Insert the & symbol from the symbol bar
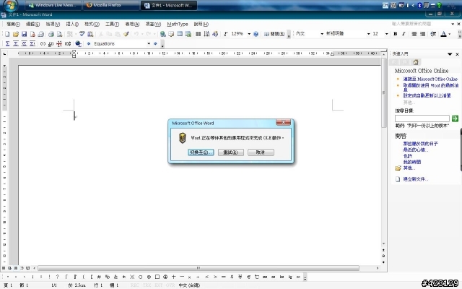 (x=115, y=277)
